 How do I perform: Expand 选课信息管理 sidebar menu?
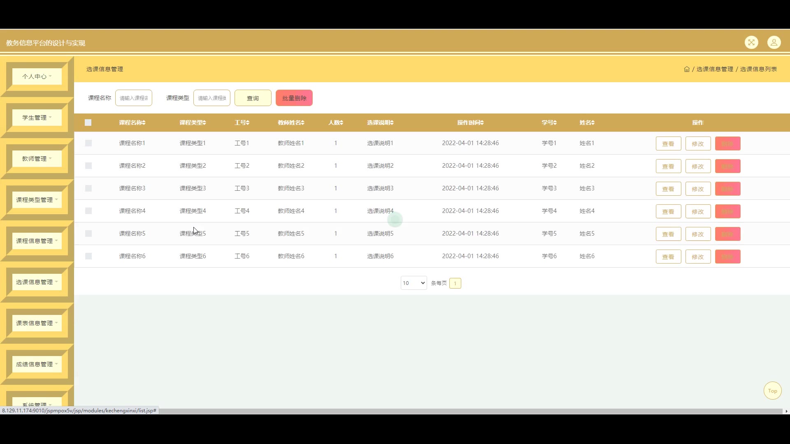tap(37, 282)
